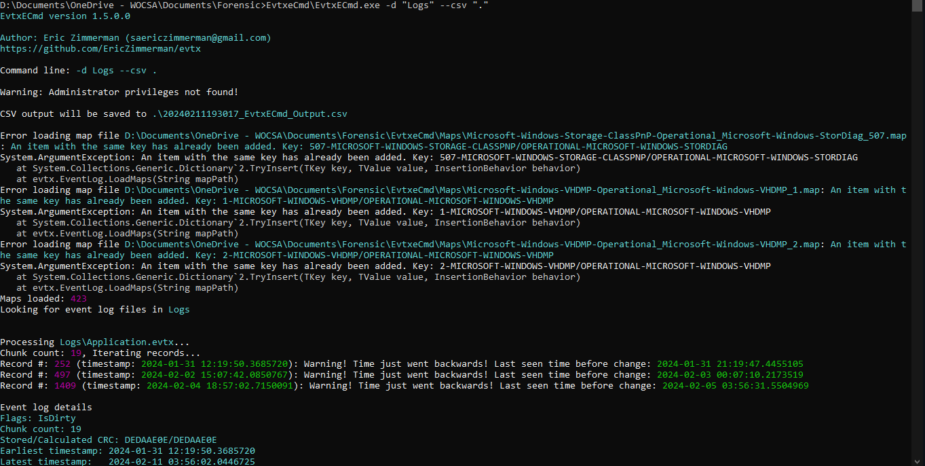Screen dimensions: 925x466
Task: Click the Earliest timestamp line
Action: [x=127, y=451]
